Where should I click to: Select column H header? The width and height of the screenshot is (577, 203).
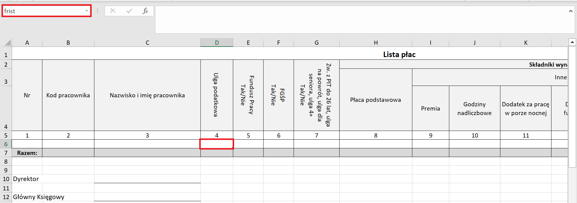[x=376, y=43]
